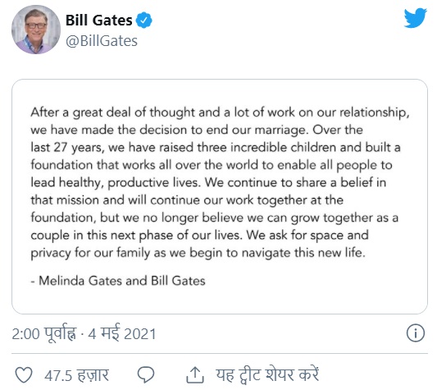Open the Twitter bird logo link
This screenshot has height=390, width=437.
pos(415,18)
